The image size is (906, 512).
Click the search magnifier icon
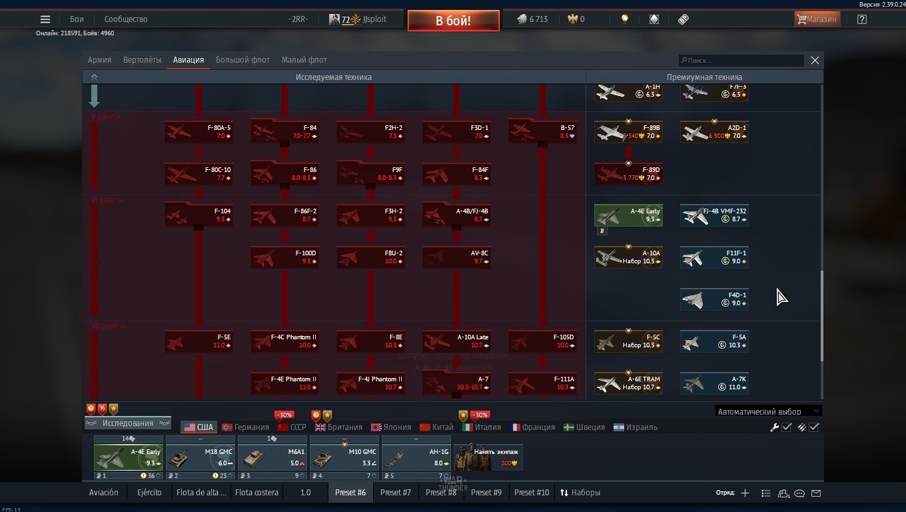tap(683, 61)
